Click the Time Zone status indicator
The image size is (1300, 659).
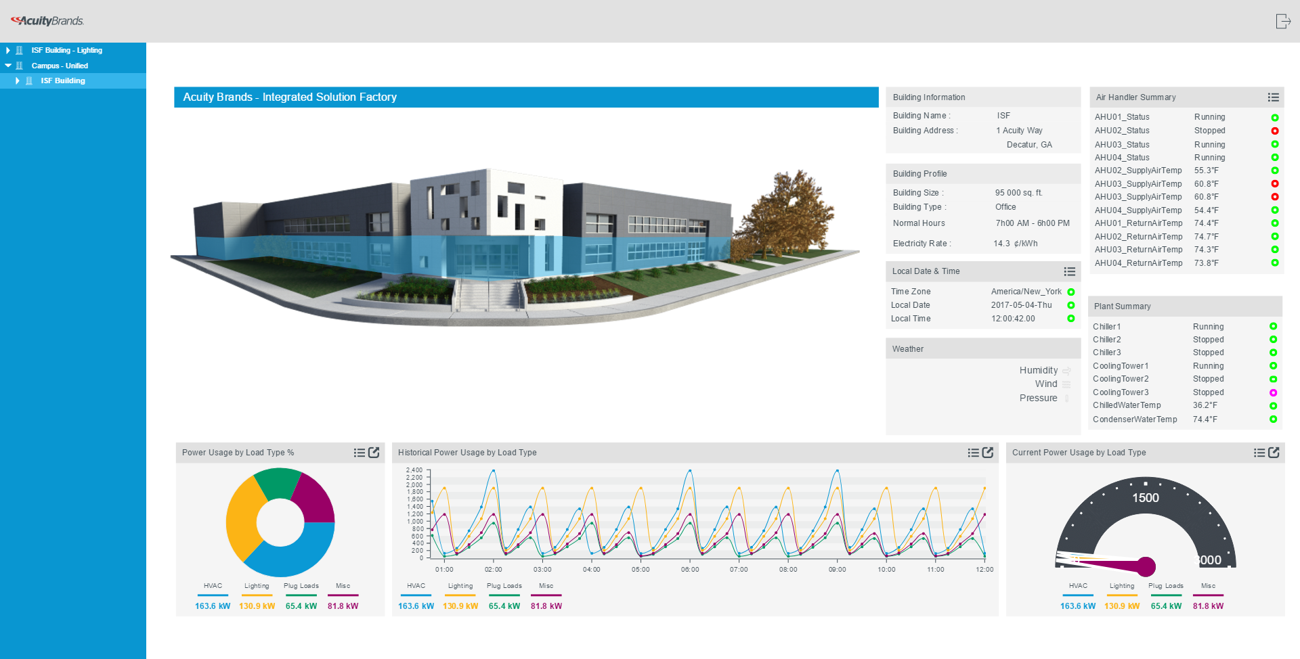(1071, 292)
